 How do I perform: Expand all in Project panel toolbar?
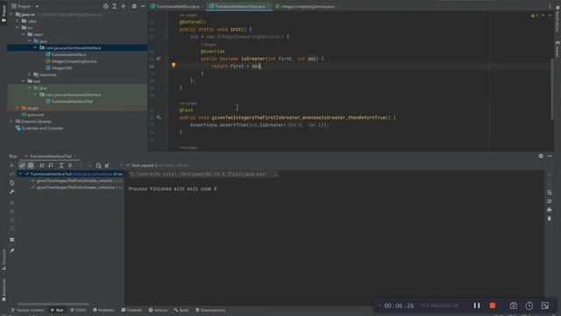[115, 6]
